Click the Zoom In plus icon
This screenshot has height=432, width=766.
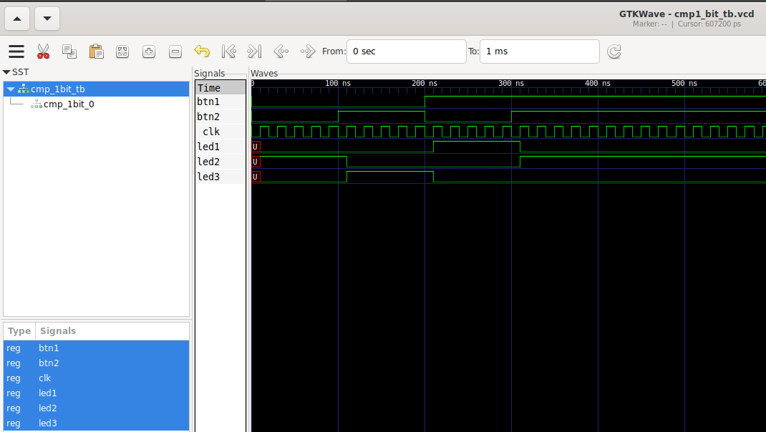(149, 51)
